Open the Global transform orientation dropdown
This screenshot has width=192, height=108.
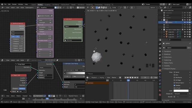tap(114, 7)
